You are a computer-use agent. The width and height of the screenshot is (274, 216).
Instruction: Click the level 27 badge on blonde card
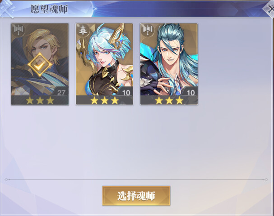61,92
